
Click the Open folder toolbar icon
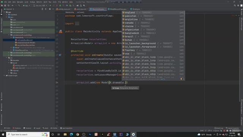[x=2, y=5]
